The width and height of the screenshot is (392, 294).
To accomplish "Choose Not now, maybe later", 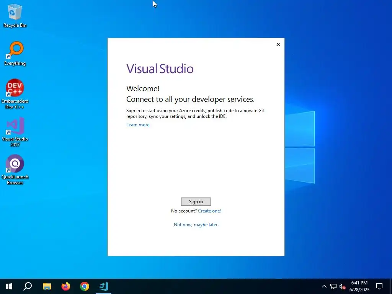I will point(196,224).
